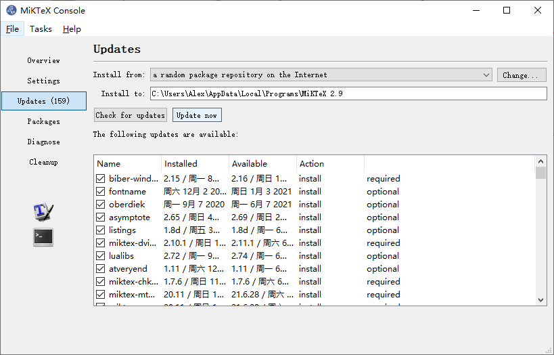Viewport: 554px width, 355px height.
Task: Maximize the MiKTeX Console window
Action: [507, 10]
